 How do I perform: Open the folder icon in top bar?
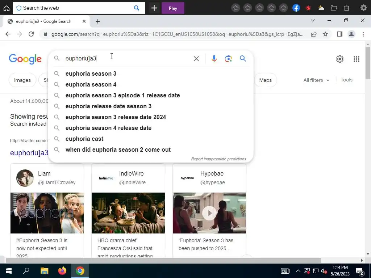(334, 8)
